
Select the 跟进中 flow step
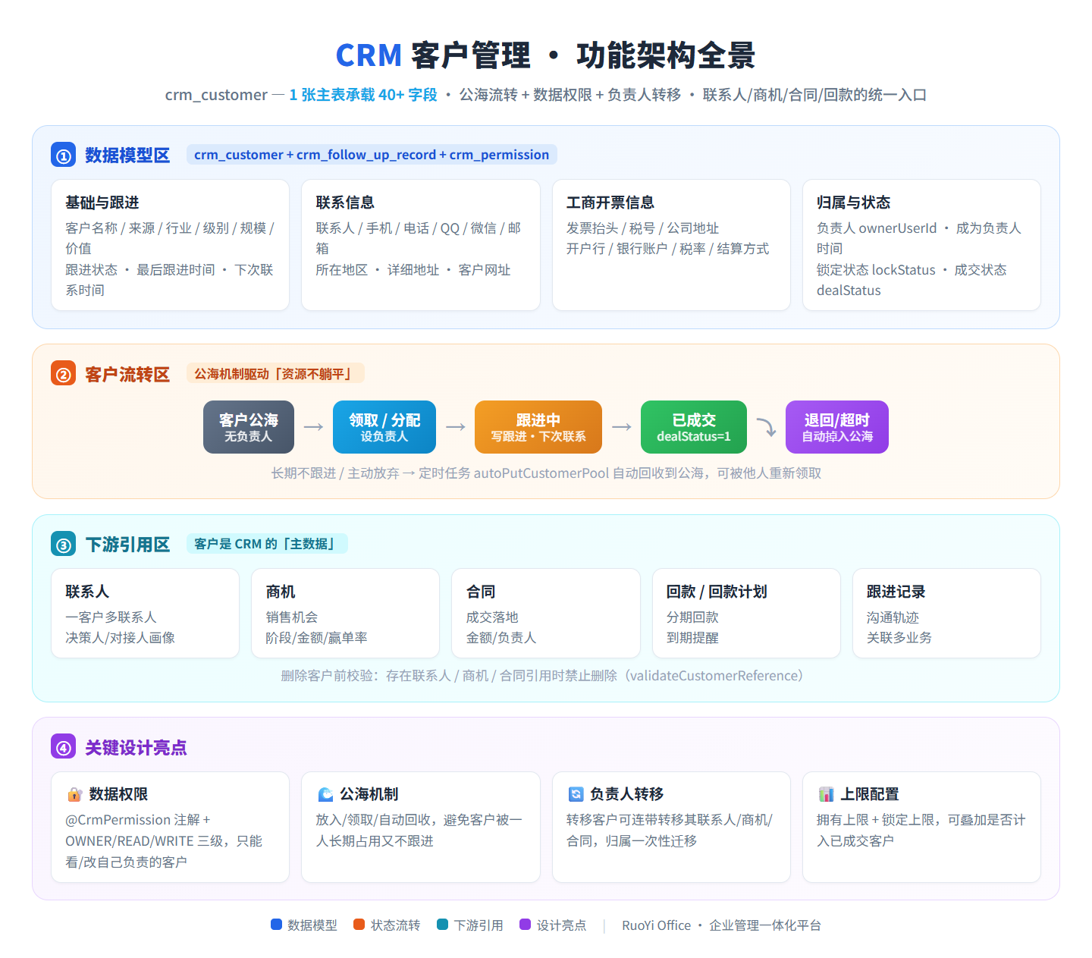(538, 427)
